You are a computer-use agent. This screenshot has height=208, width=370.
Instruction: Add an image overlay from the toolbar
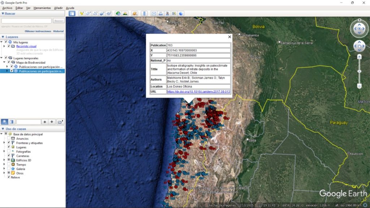pos(102,14)
